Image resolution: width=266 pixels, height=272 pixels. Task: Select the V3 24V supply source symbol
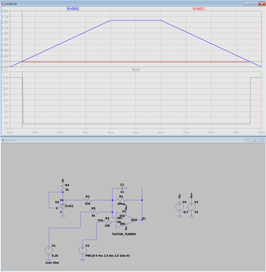[x=191, y=207]
